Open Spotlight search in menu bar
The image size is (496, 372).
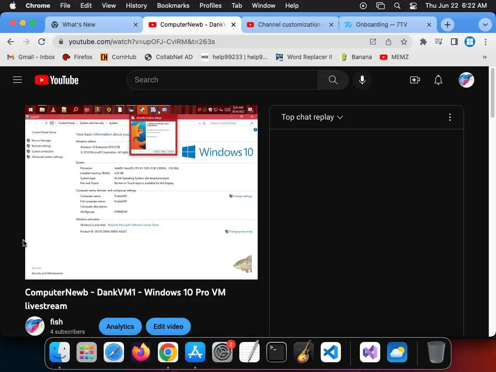point(397,5)
